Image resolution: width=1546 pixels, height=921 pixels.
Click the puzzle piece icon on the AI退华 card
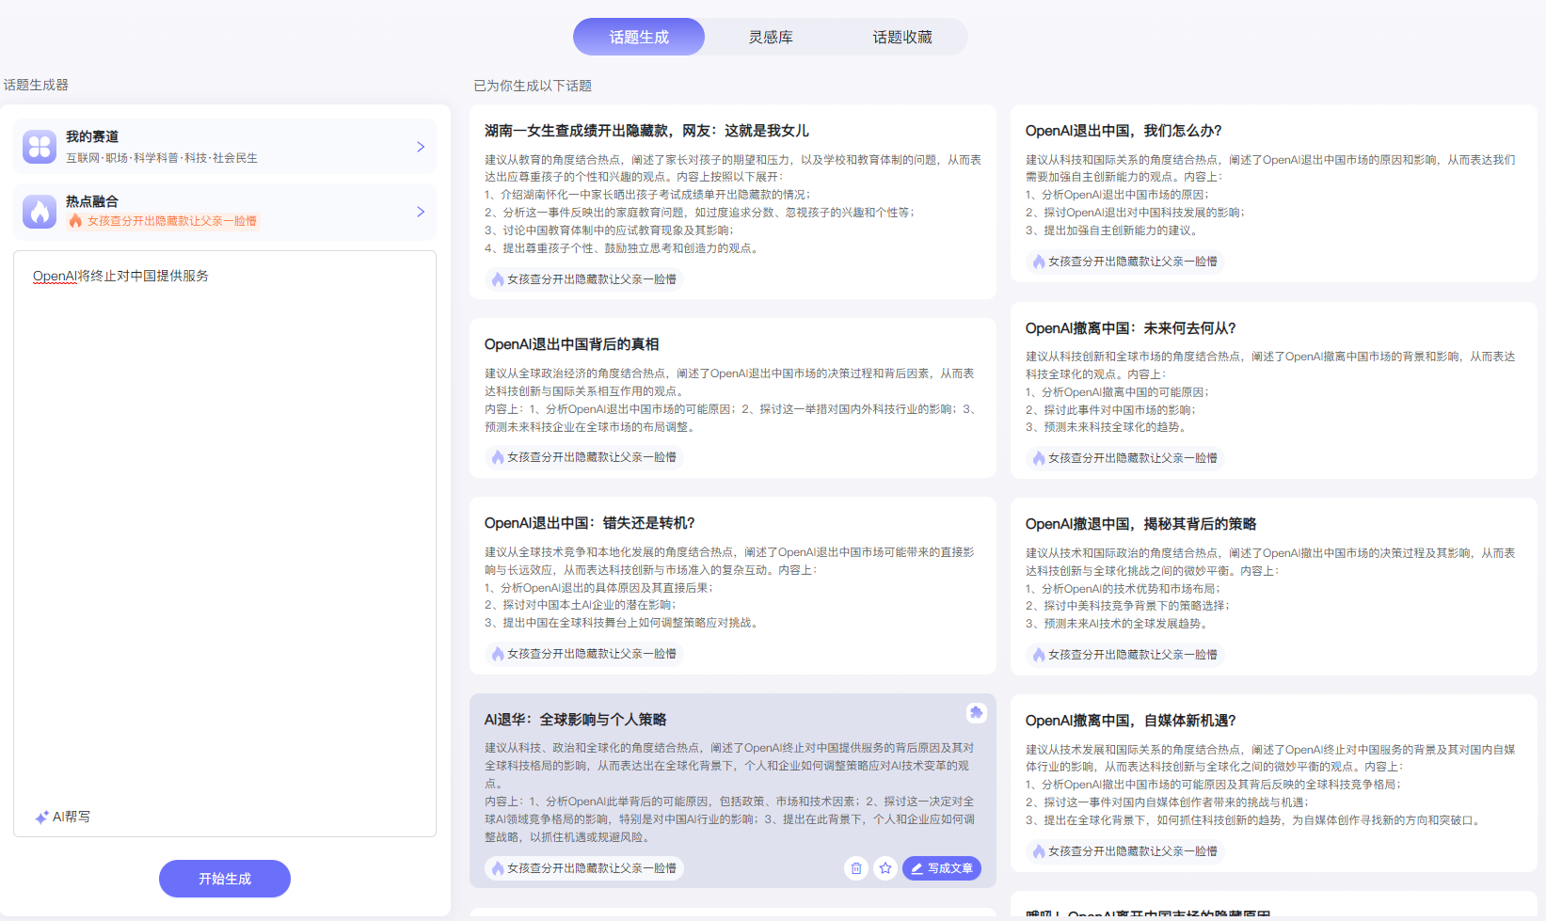976,713
